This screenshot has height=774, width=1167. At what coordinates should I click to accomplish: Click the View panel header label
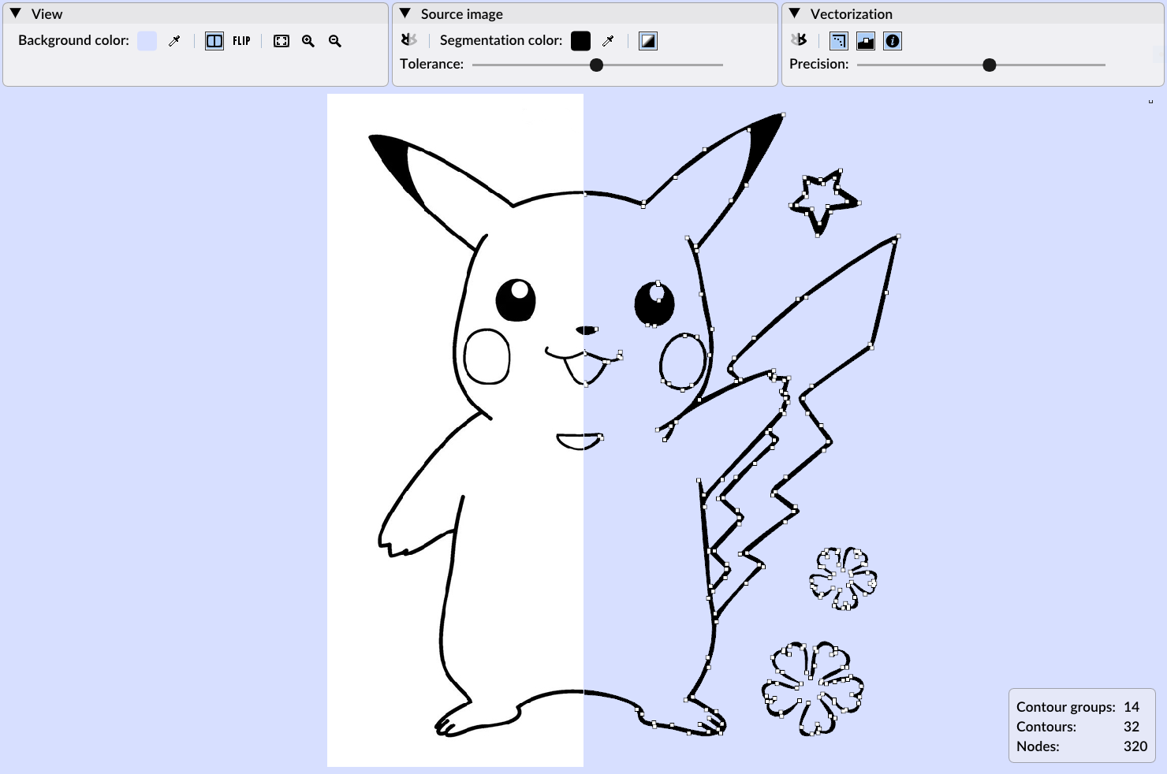pos(45,13)
